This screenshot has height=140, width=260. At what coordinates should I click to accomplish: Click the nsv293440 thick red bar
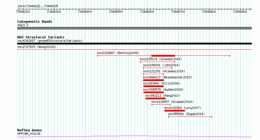(x=153, y=86)
